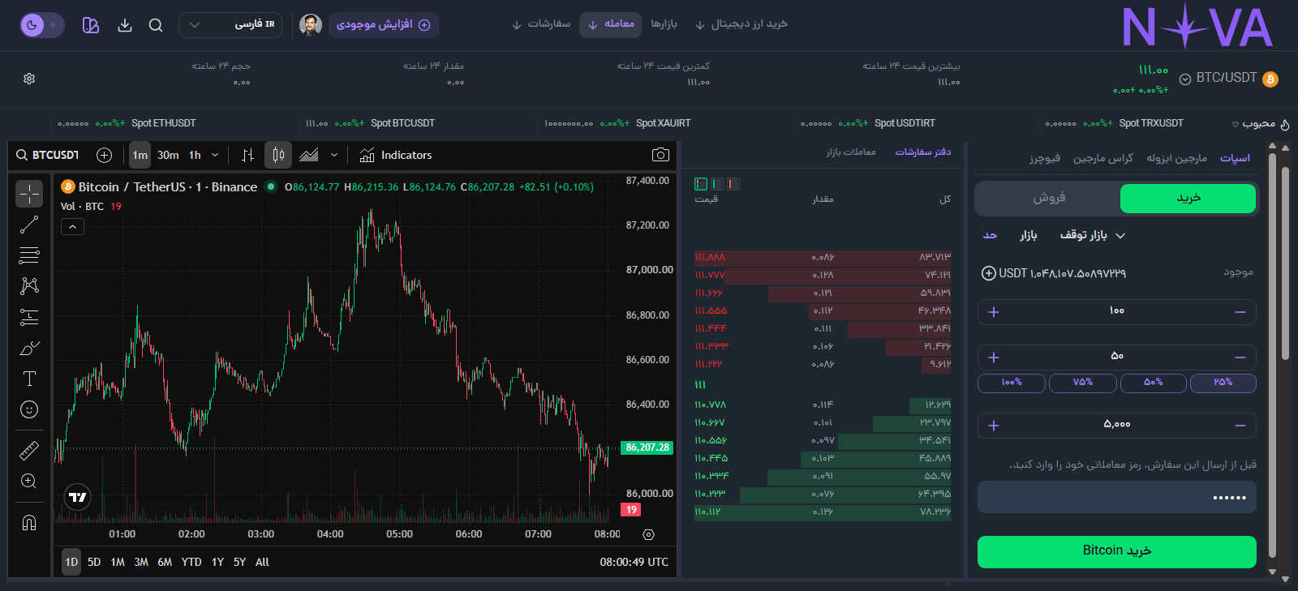
Task: Toggle the magnet mode tool
Action: click(29, 522)
